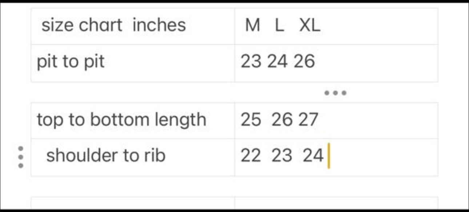
Task: Click the cell containing "25 26 27"
Action: [336, 120]
